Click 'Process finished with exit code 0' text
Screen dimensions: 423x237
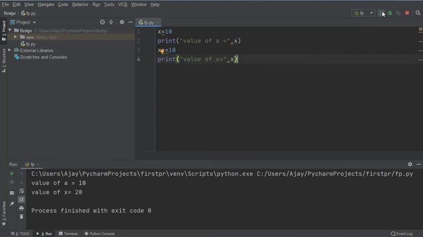pyautogui.click(x=91, y=211)
